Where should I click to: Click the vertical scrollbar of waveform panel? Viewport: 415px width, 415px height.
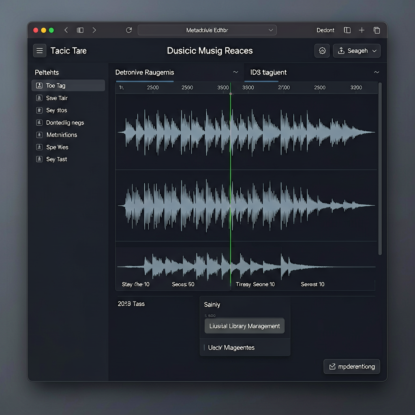tap(380, 169)
